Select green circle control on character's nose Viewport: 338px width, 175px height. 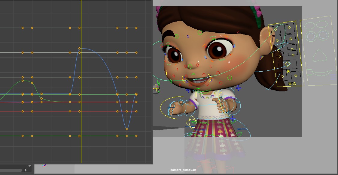[x=190, y=66]
